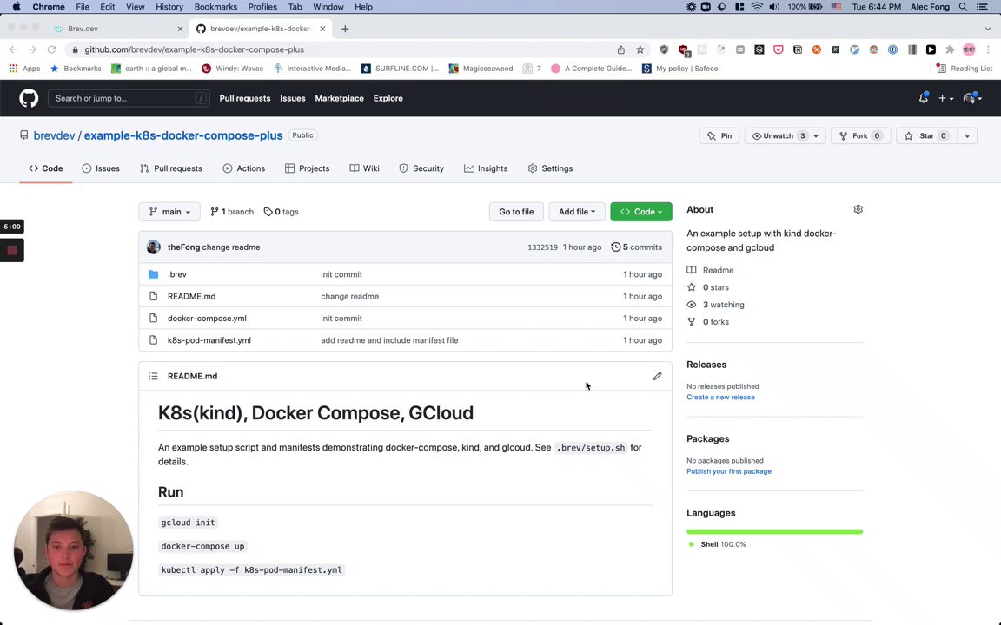
Task: Open the repository Settings tab
Action: (550, 168)
